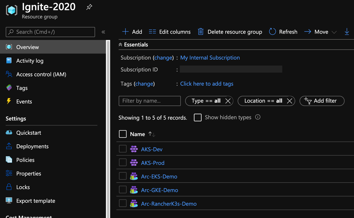354x218 pixels.
Task: Select all rows via header checkbox
Action: point(123,134)
